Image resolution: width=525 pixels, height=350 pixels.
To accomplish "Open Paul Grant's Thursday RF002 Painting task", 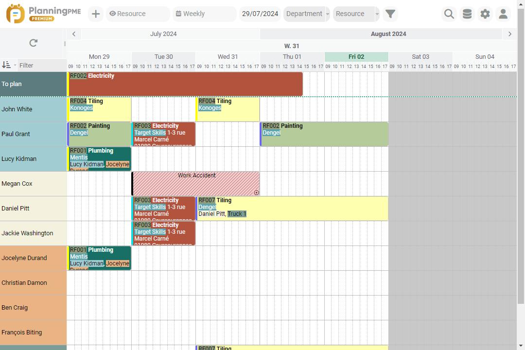I will click(x=324, y=134).
